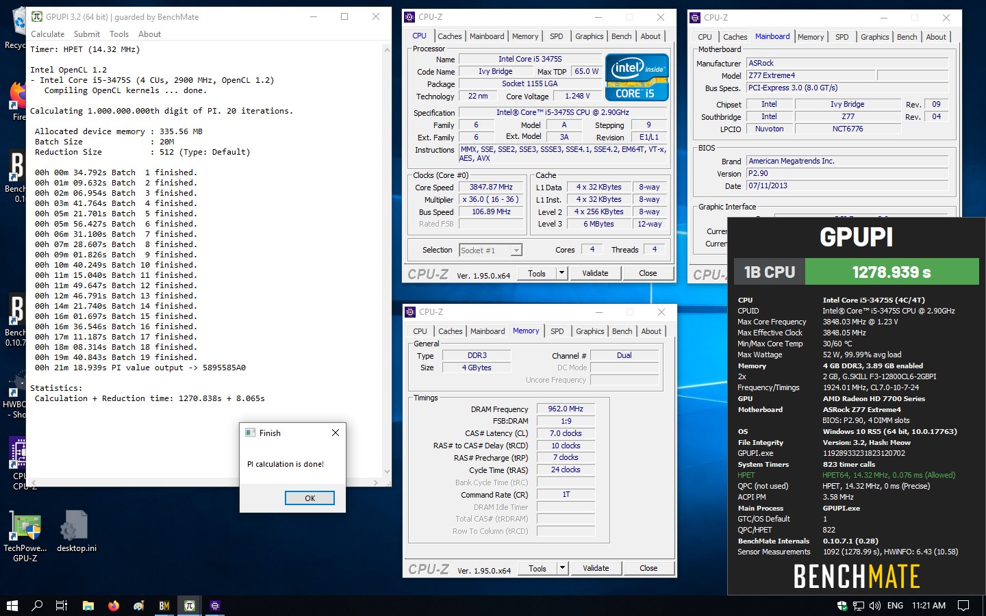Click Validate in CPU-Z Memory window
Image resolution: width=986 pixels, height=616 pixels.
[596, 568]
